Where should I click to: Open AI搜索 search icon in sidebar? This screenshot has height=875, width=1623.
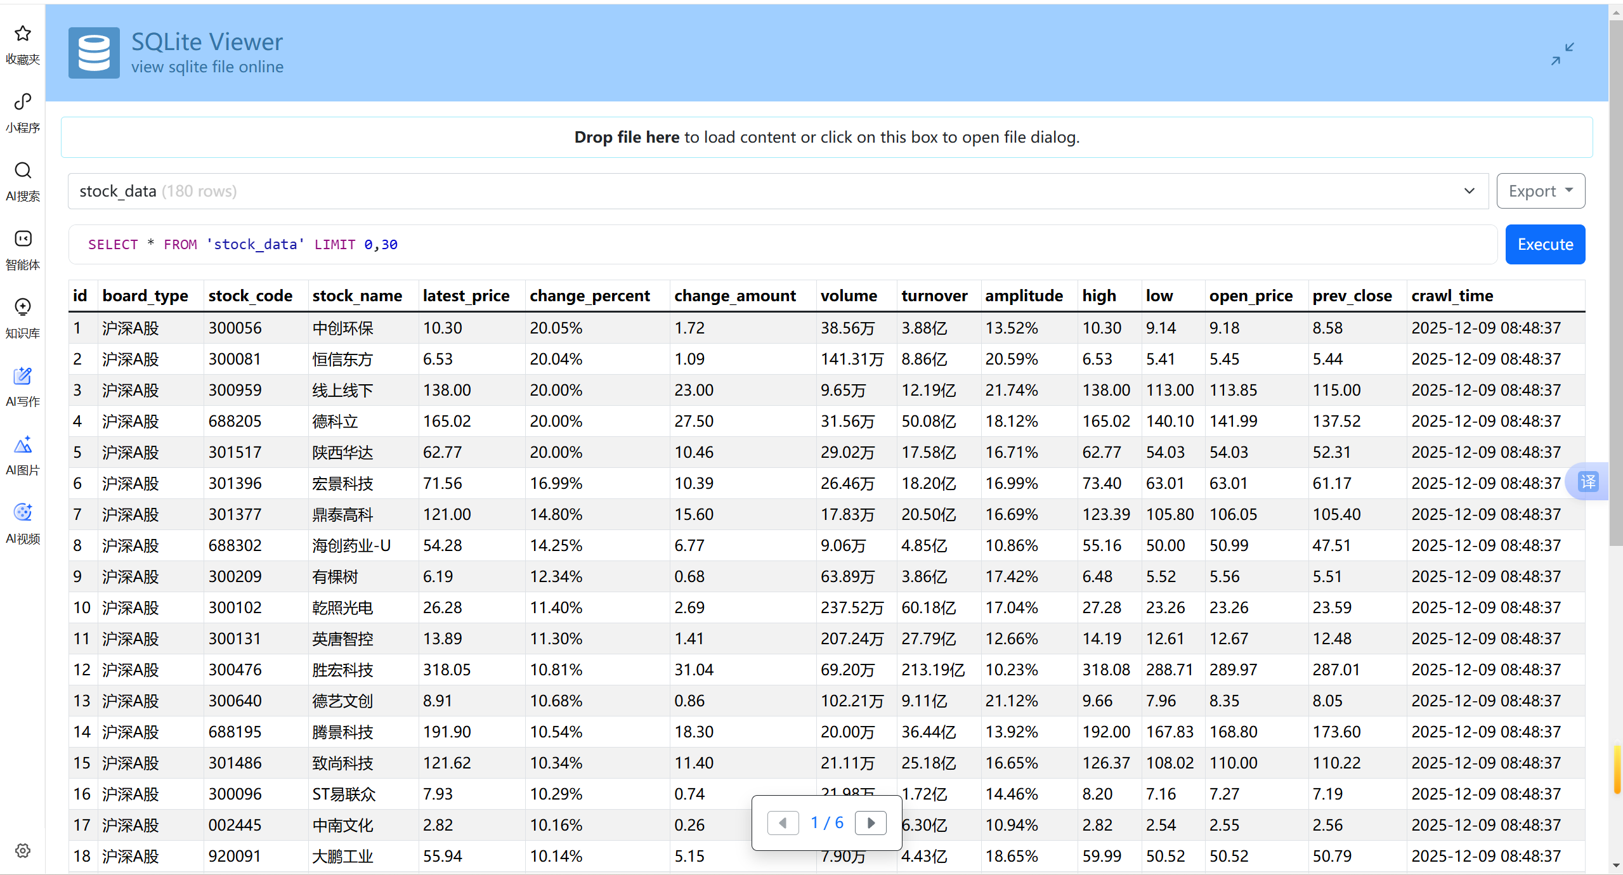23,171
